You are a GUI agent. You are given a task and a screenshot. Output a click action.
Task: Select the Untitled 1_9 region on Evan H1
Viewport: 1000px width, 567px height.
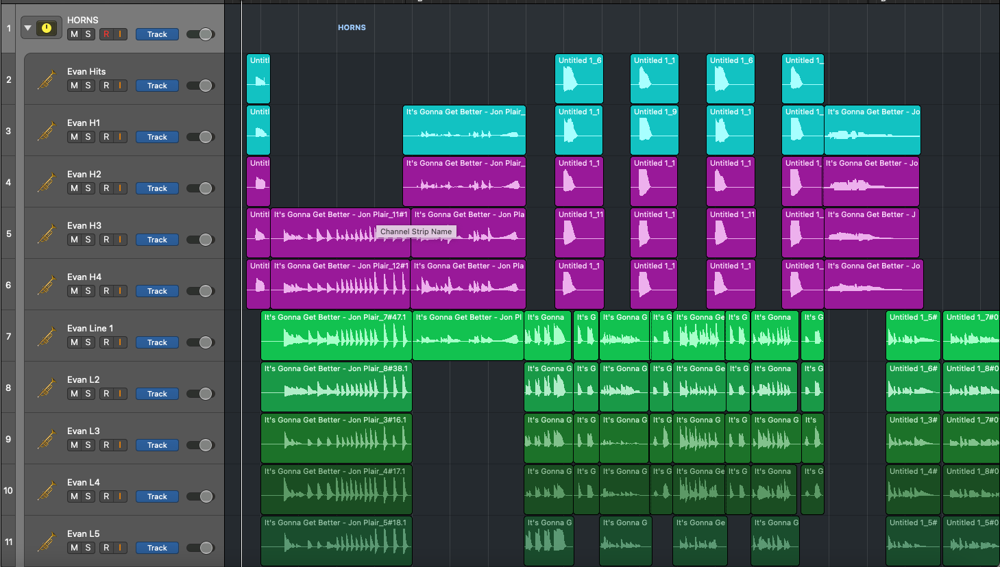[x=654, y=129]
